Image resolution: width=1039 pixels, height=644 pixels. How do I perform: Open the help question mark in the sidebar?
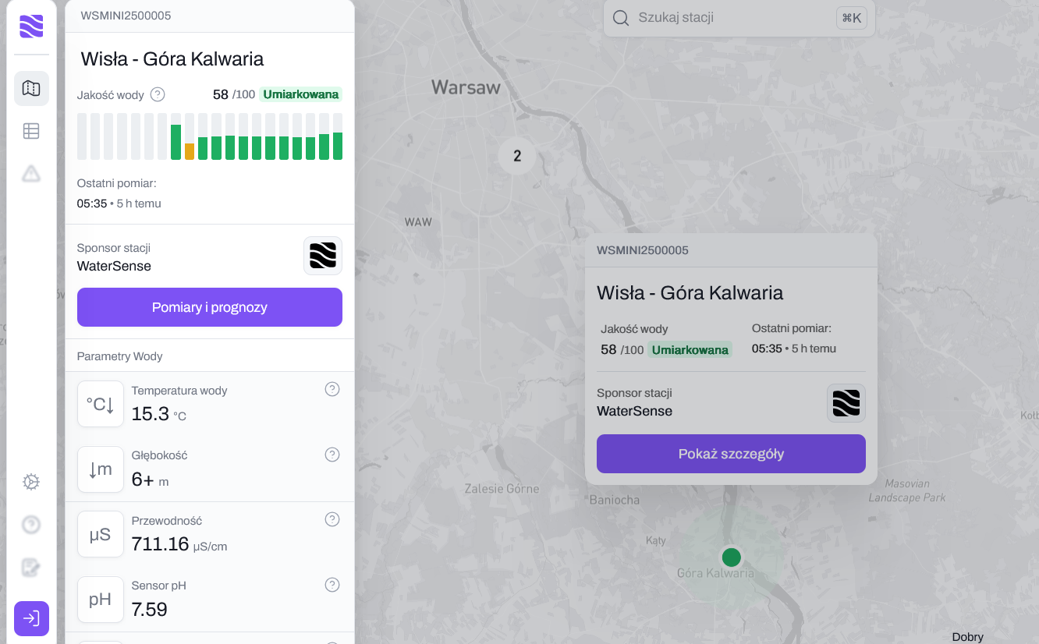[31, 525]
